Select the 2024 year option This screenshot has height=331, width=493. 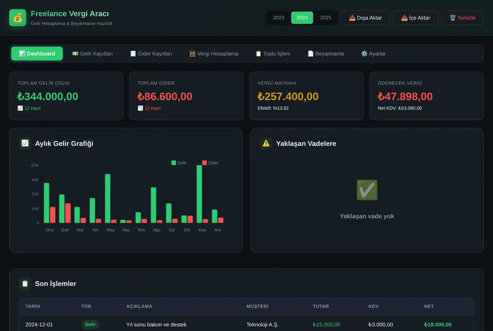tap(302, 18)
